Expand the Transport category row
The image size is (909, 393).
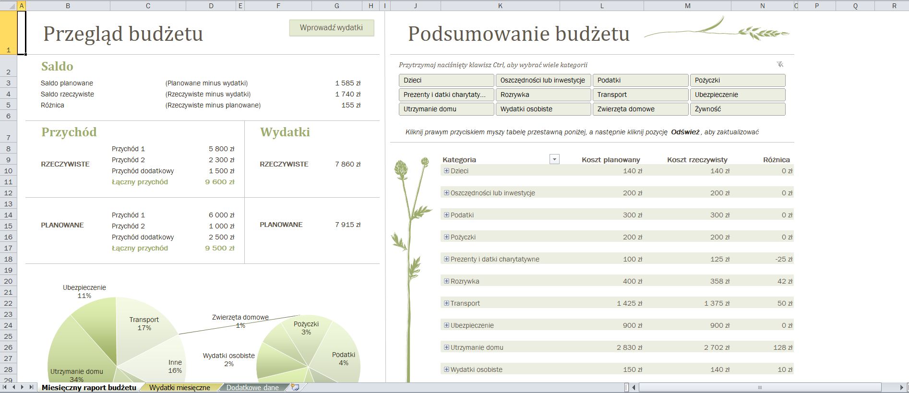pyautogui.click(x=446, y=303)
